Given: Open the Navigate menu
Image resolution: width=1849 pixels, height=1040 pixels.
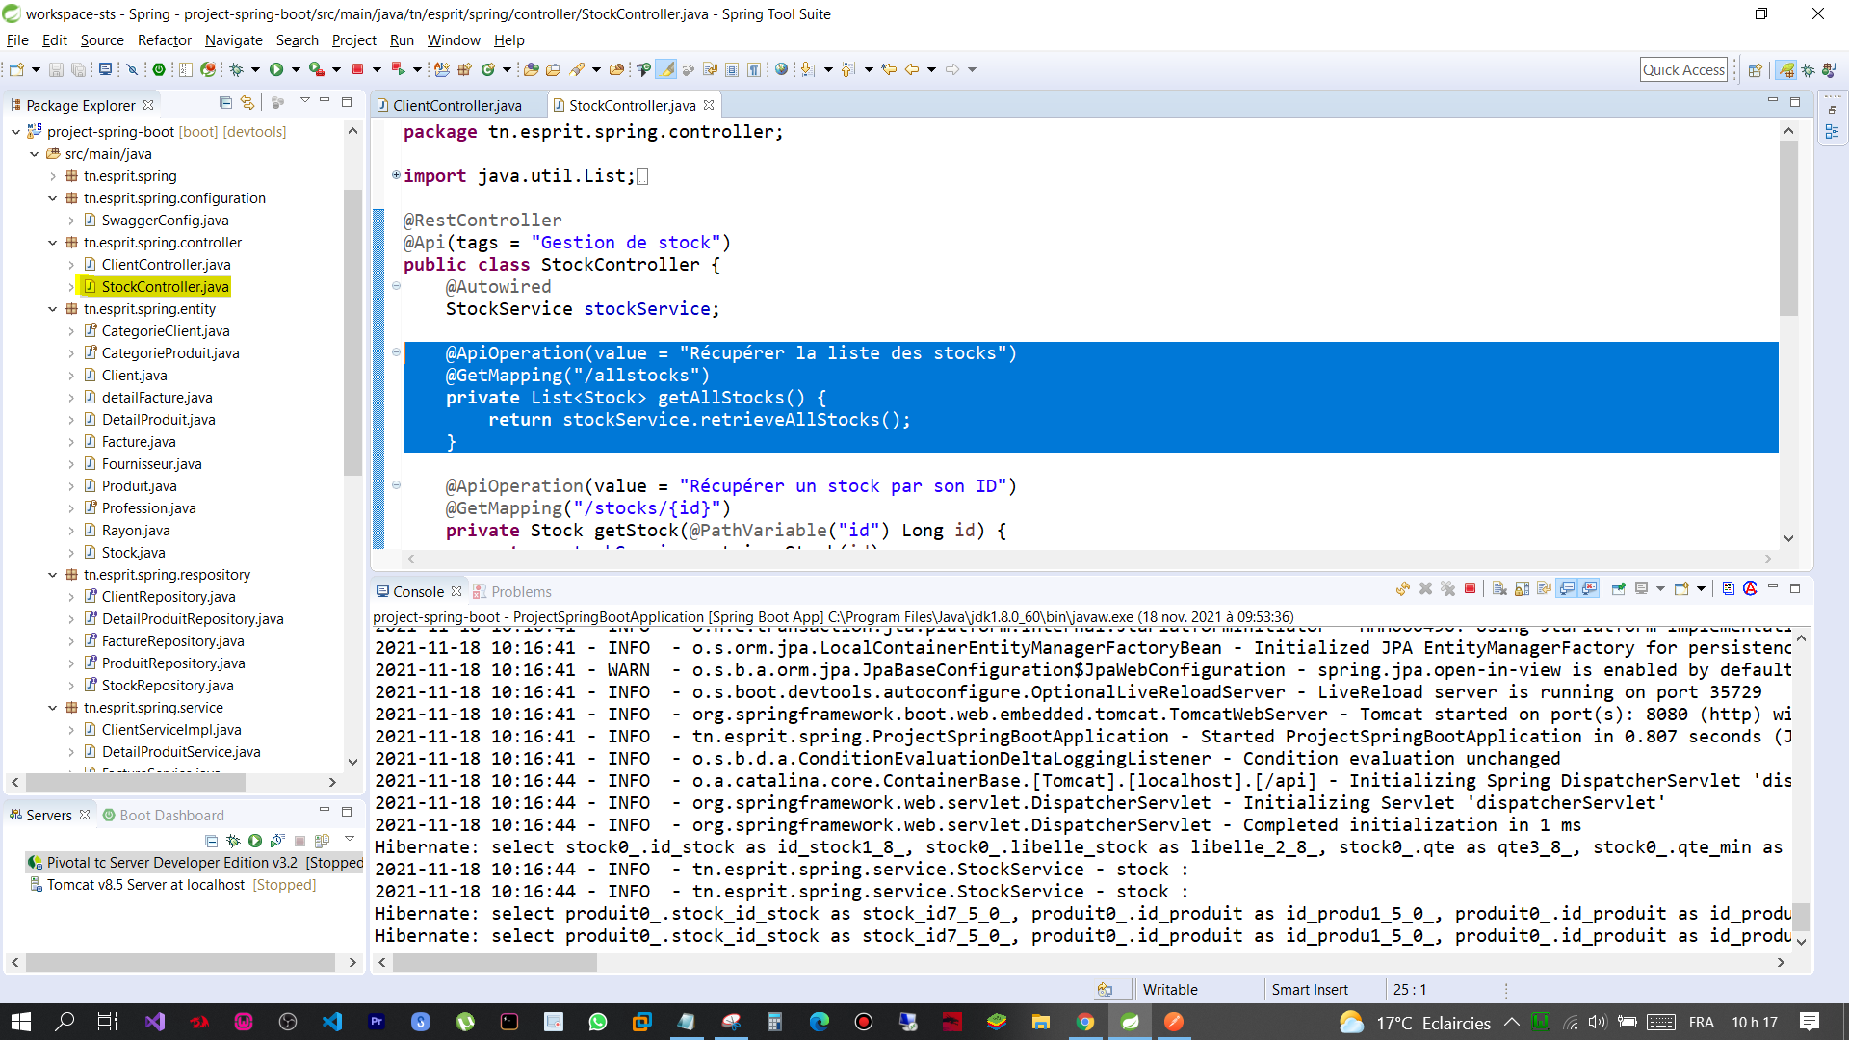Looking at the screenshot, I should pyautogui.click(x=233, y=40).
